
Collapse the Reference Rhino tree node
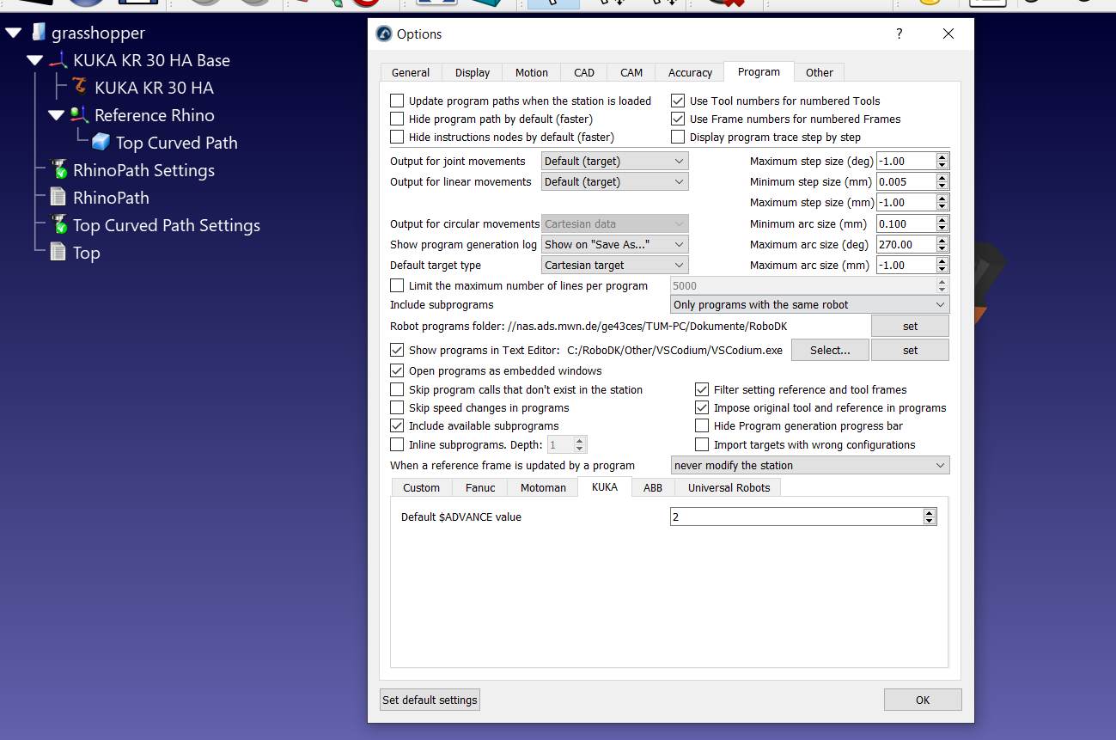pos(56,115)
